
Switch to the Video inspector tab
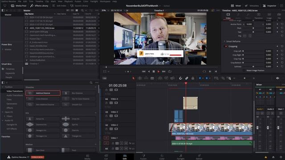(228, 16)
